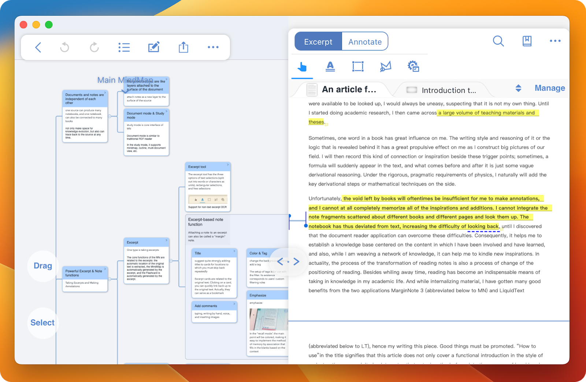Click the redo icon
This screenshot has width=586, height=382.
pyautogui.click(x=94, y=47)
